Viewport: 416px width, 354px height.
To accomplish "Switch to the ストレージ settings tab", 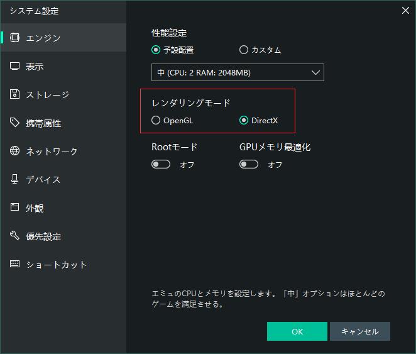I will 47,95.
